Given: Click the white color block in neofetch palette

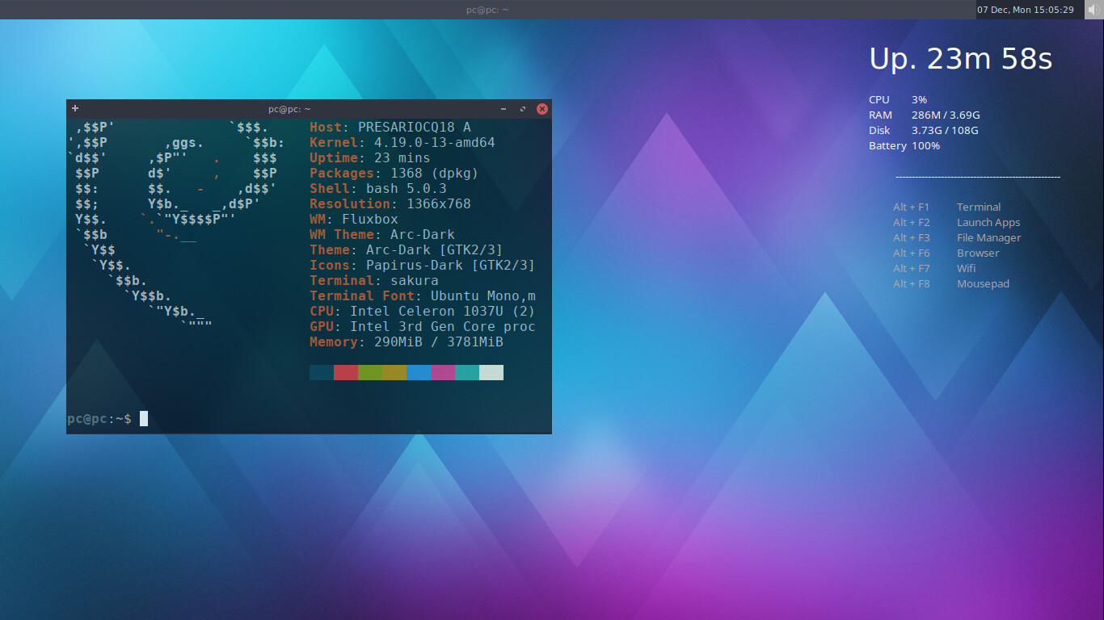Looking at the screenshot, I should (491, 372).
